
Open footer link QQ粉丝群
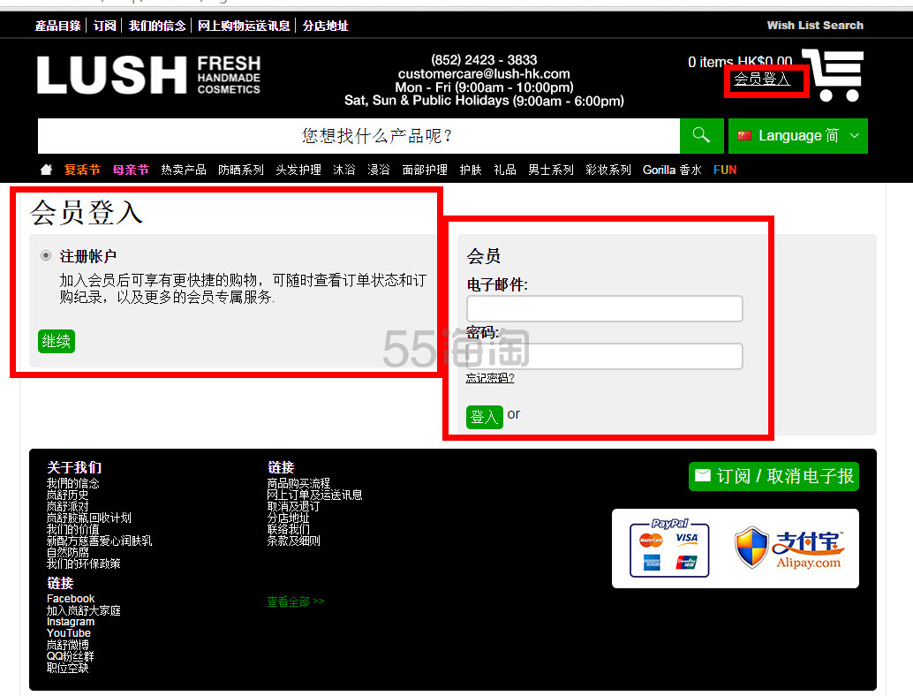[70, 656]
